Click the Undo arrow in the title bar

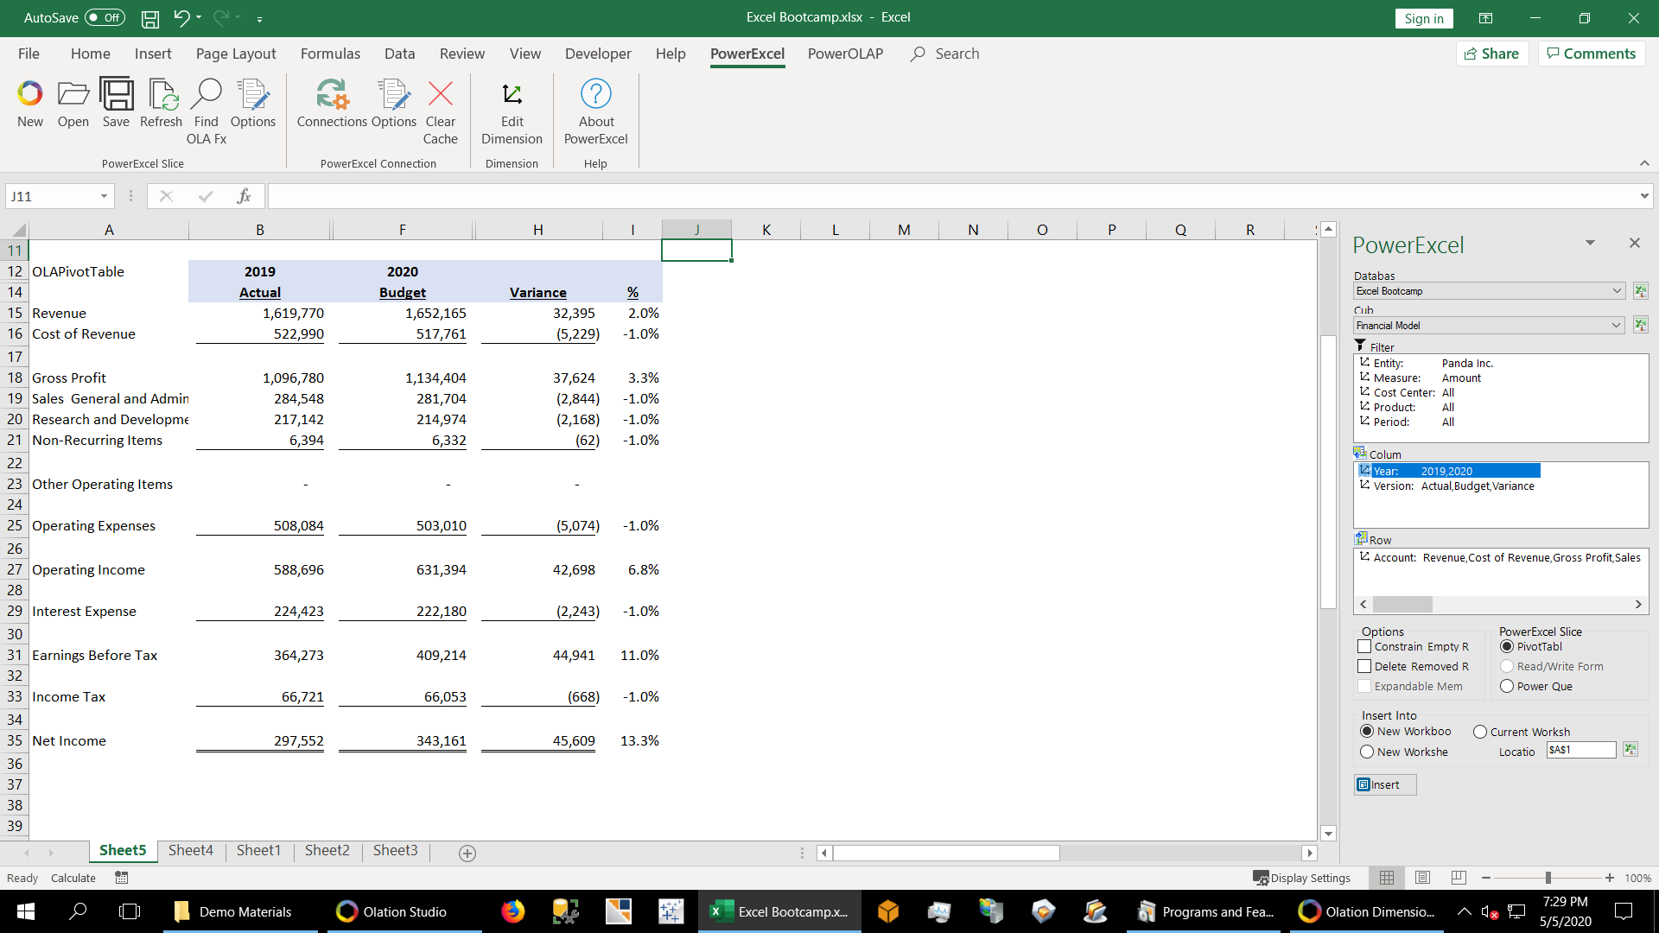point(181,17)
